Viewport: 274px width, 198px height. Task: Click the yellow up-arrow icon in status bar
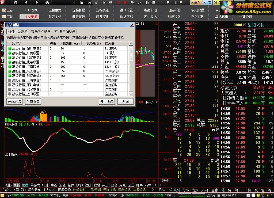[x=258, y=195]
